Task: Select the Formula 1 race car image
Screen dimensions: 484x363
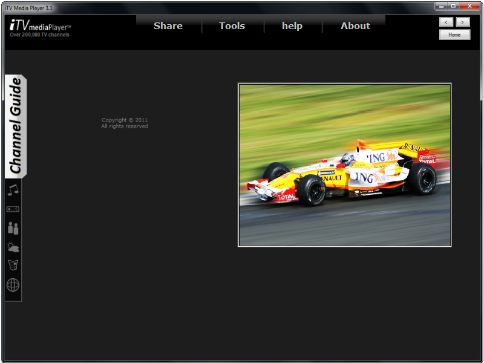Action: point(344,165)
